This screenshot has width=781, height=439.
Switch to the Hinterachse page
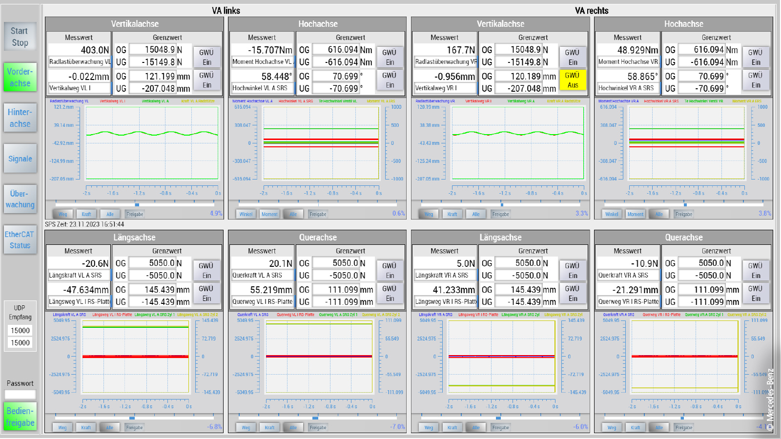coord(20,118)
